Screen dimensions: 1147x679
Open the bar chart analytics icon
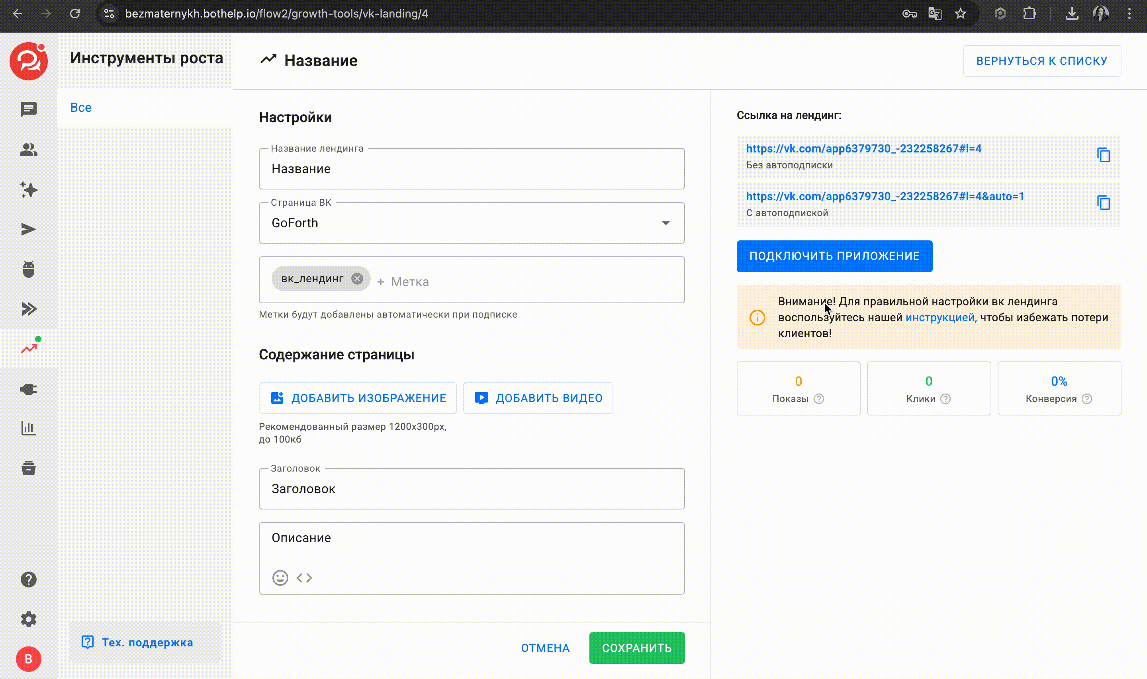pos(28,429)
